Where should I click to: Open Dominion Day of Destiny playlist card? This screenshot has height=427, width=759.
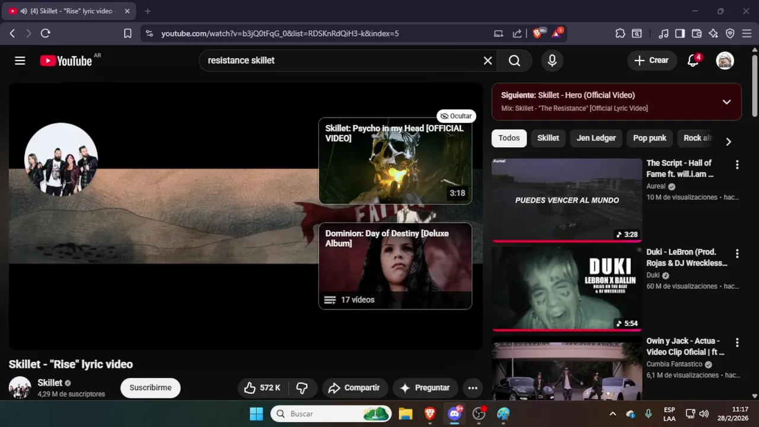click(395, 266)
